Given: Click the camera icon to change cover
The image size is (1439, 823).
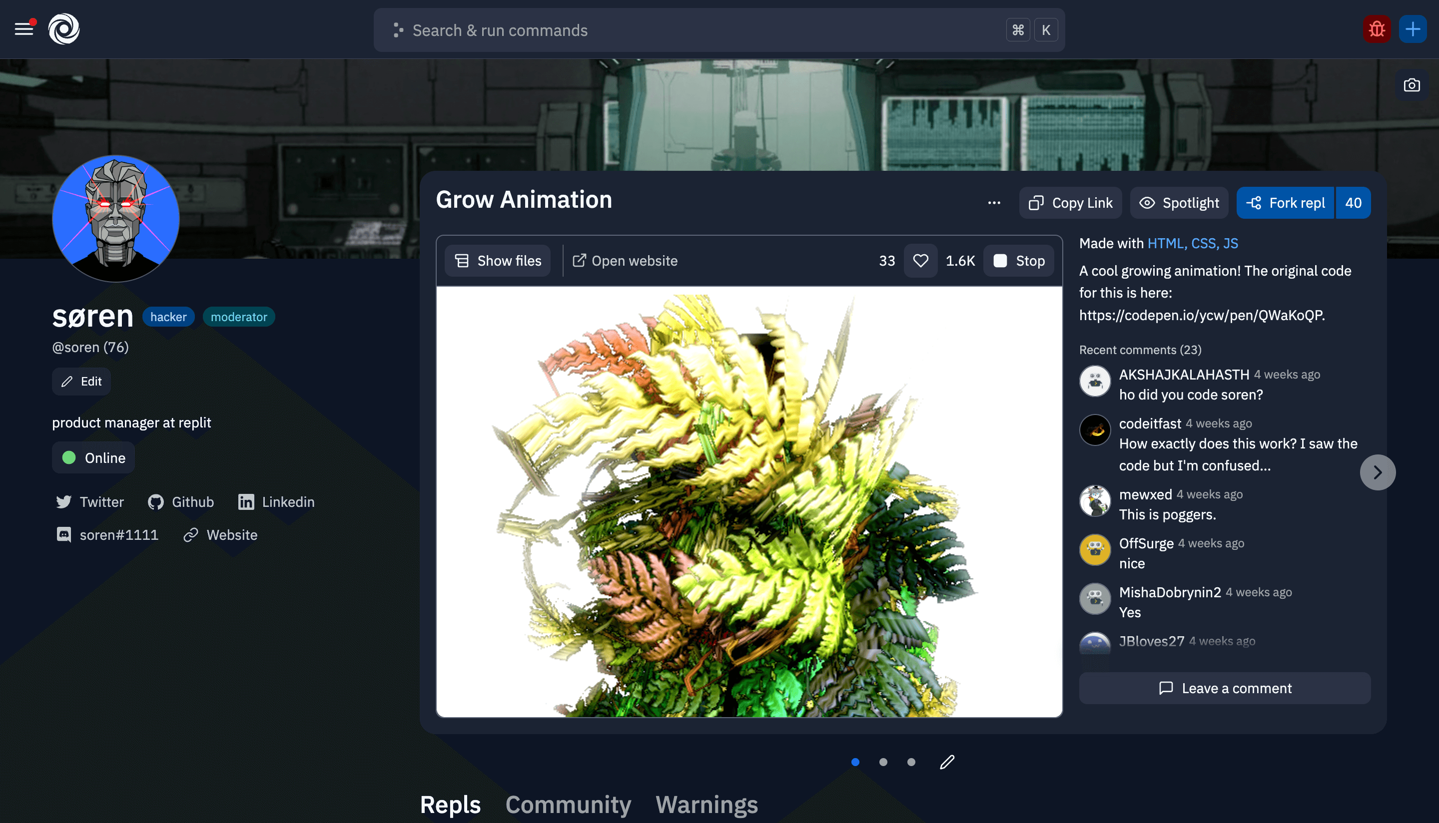Looking at the screenshot, I should (x=1412, y=85).
